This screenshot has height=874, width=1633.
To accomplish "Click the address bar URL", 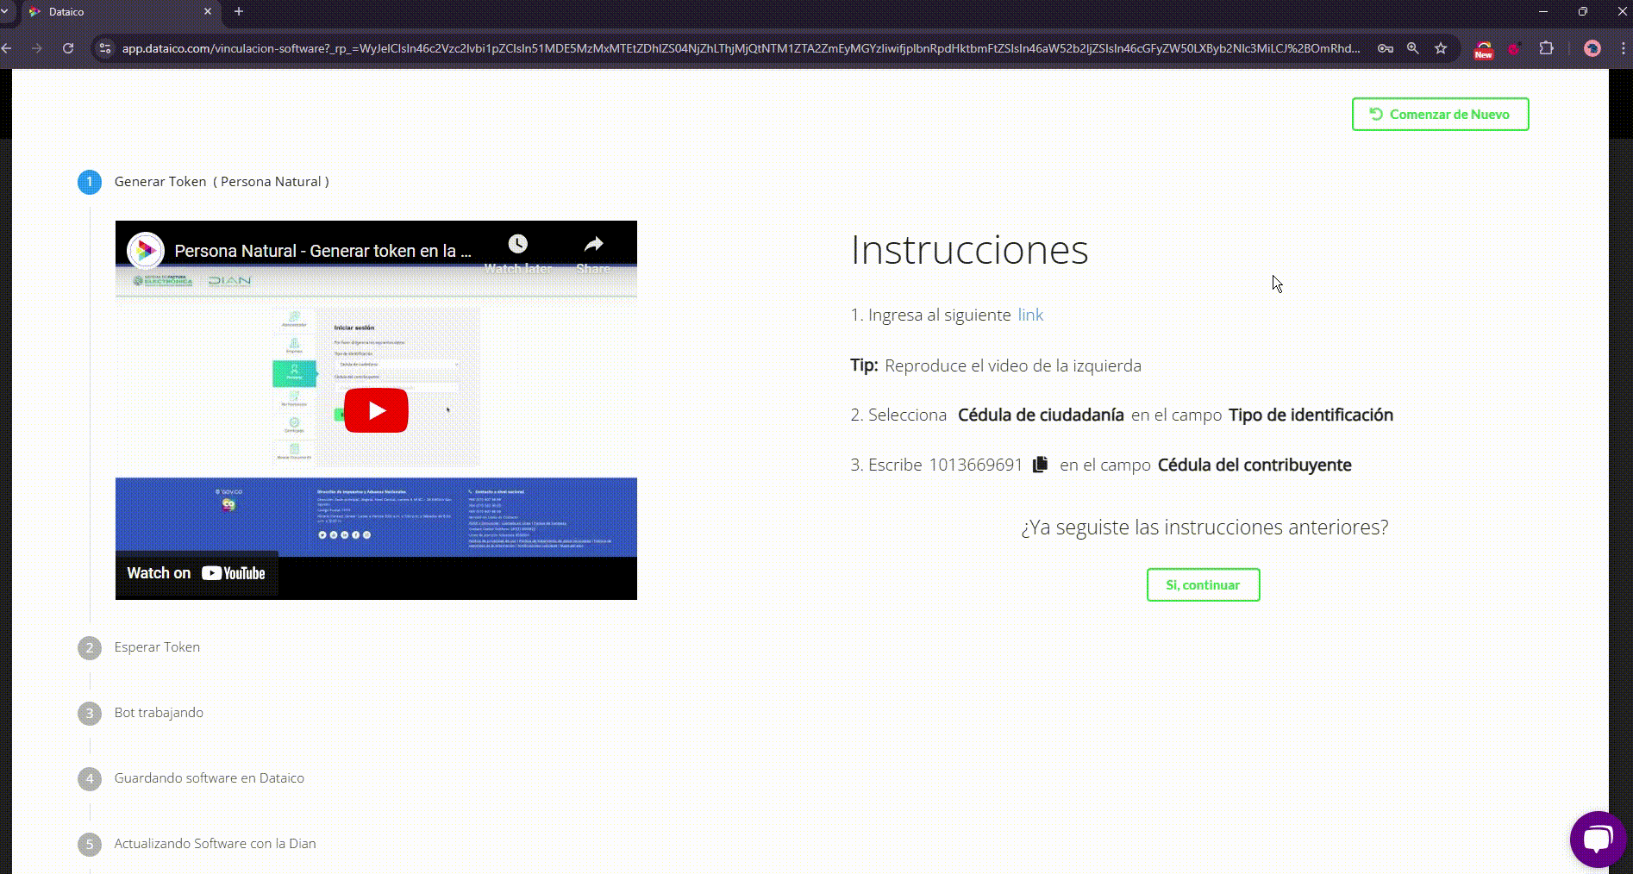I will pos(741,48).
